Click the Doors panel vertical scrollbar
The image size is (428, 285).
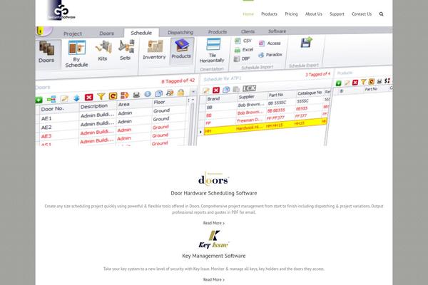pyautogui.click(x=191, y=124)
